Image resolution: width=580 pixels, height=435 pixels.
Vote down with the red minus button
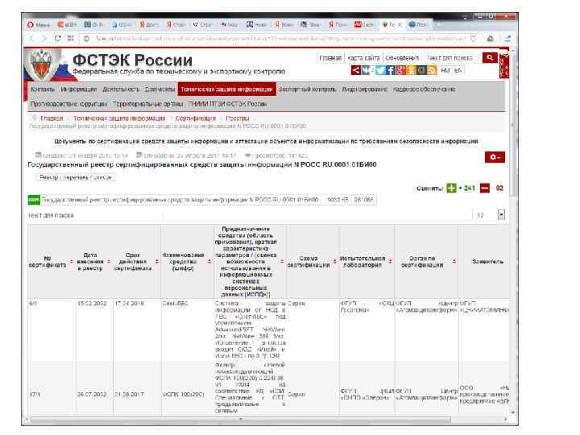point(485,188)
